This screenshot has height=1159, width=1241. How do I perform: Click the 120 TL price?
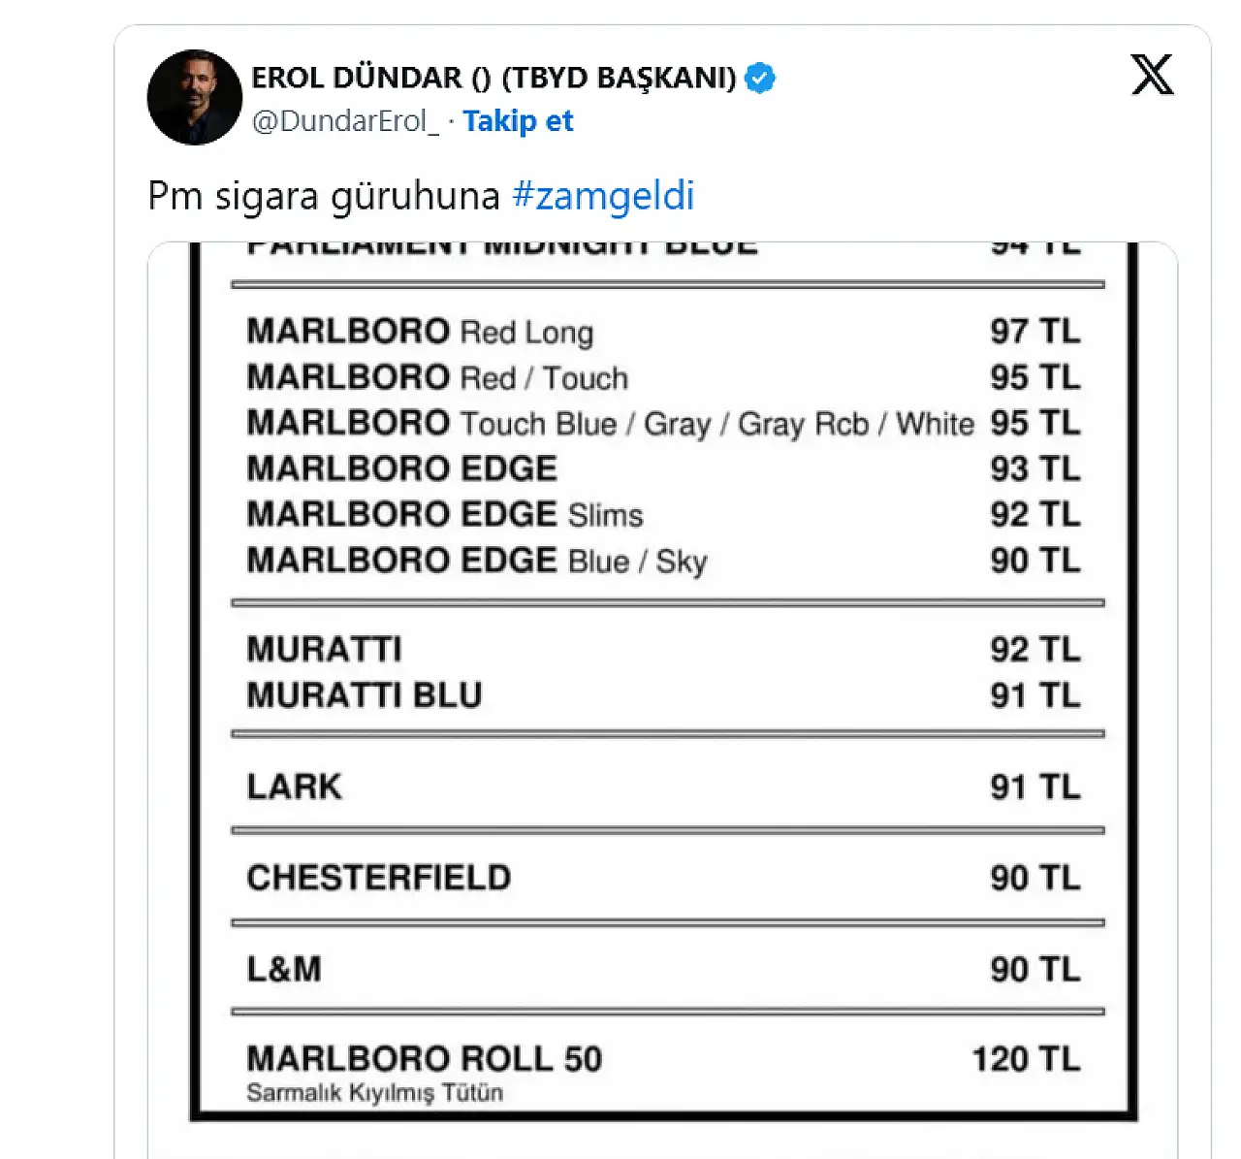(x=1026, y=1058)
